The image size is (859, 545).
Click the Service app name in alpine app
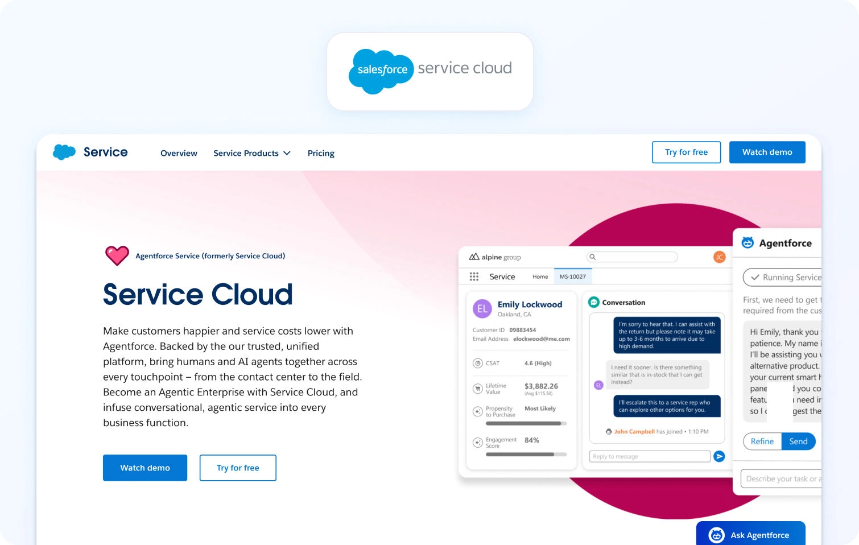point(502,276)
